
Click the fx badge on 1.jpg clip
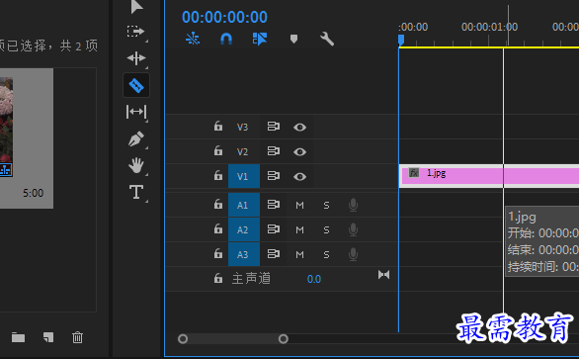[x=414, y=173]
